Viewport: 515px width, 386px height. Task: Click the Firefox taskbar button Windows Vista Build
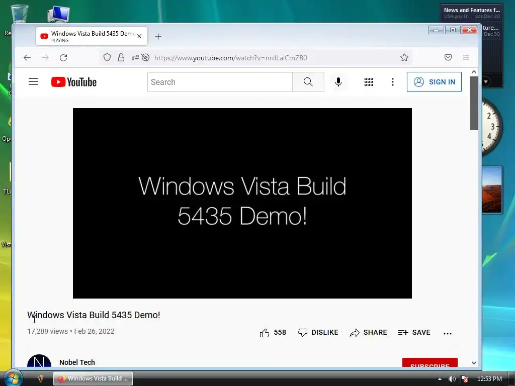tap(93, 378)
